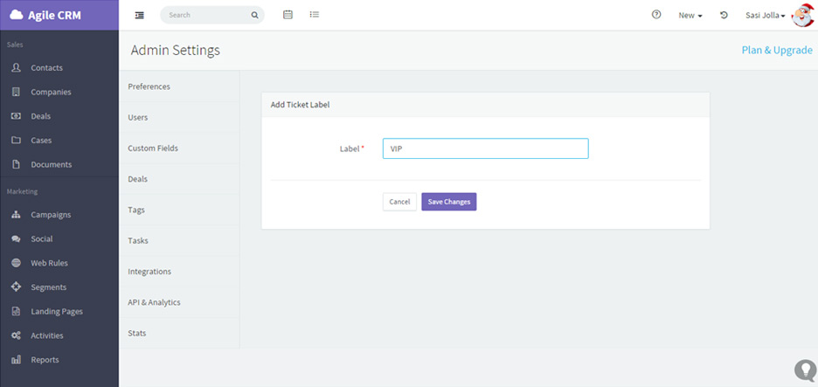The image size is (818, 387).
Task: Click the Deals money icon
Action: [17, 116]
